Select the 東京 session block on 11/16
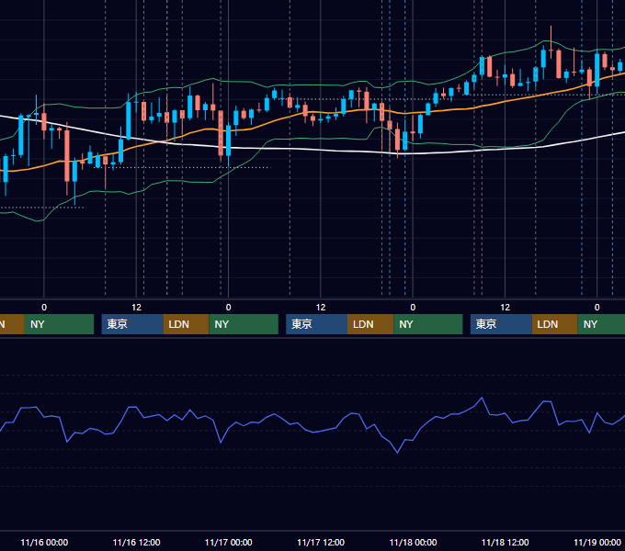625x551 pixels. click(x=132, y=324)
